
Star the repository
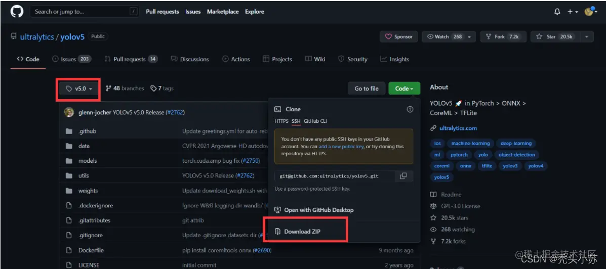click(x=555, y=37)
